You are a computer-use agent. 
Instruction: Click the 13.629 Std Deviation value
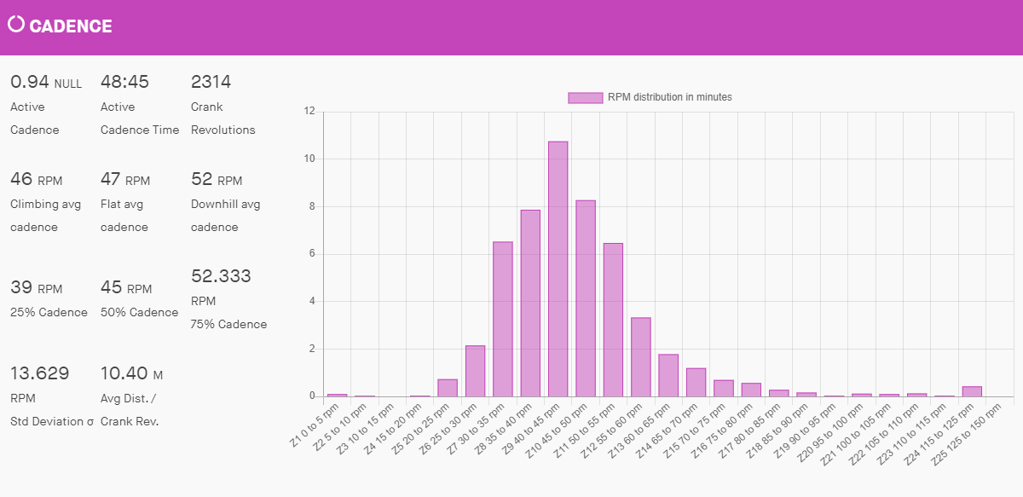[x=39, y=373]
